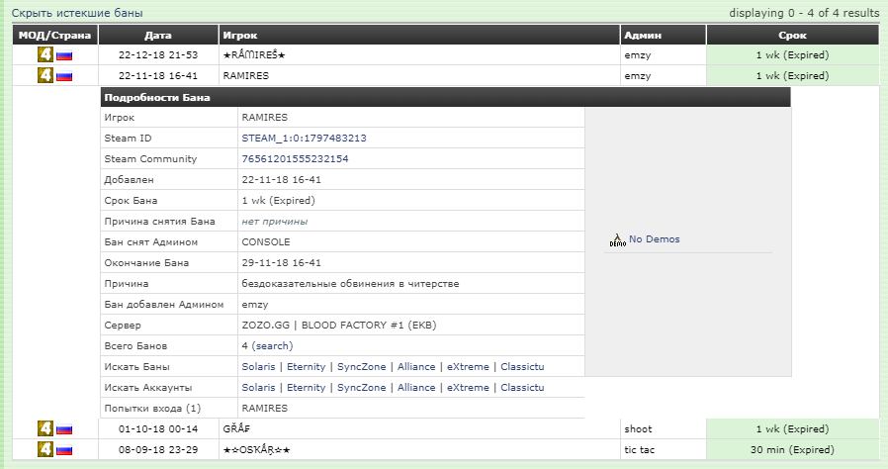
Task: Click the game mod icon in OSKÁŖ row
Action: click(45, 450)
